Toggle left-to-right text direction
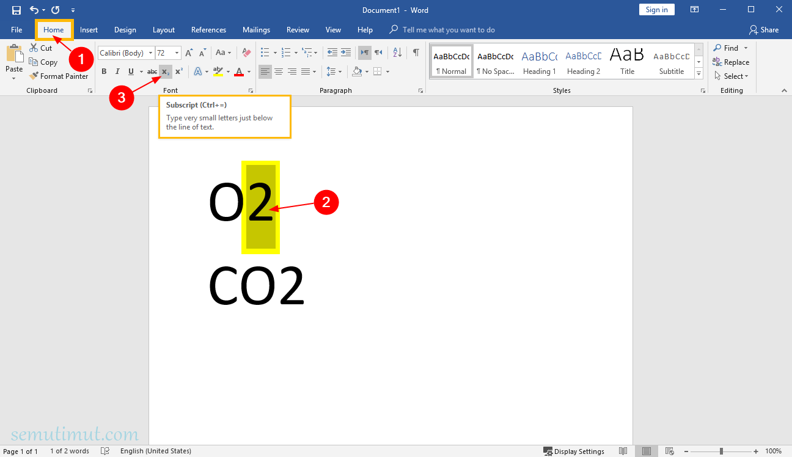The image size is (792, 457). tap(364, 53)
